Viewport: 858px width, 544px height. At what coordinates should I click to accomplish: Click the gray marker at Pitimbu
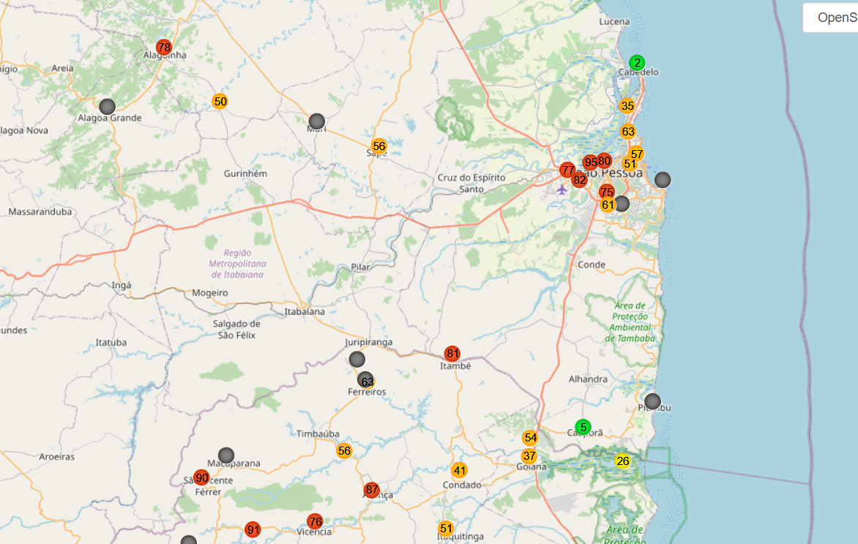(x=652, y=401)
